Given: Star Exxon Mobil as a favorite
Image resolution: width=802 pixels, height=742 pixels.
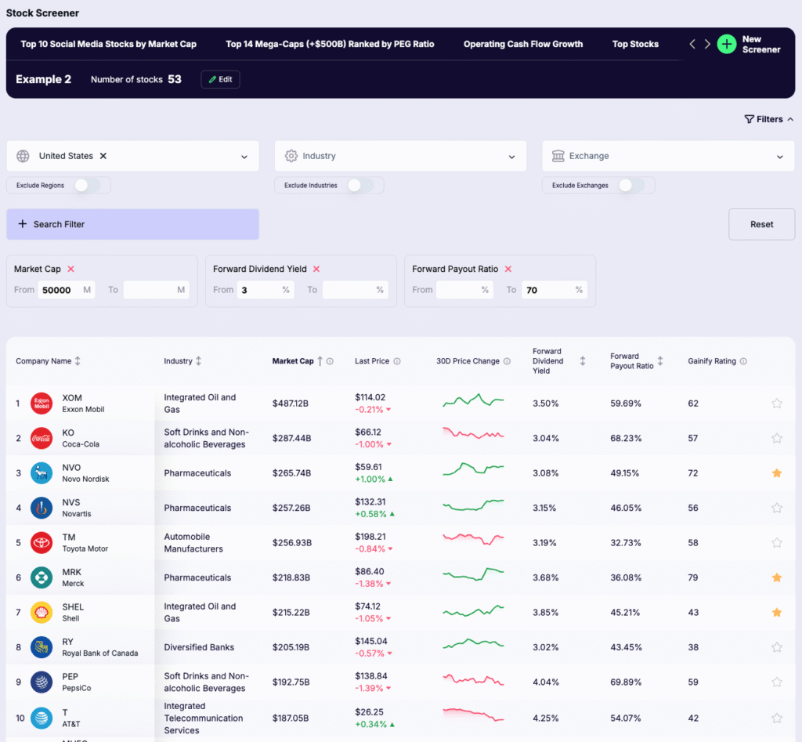Looking at the screenshot, I should [777, 403].
